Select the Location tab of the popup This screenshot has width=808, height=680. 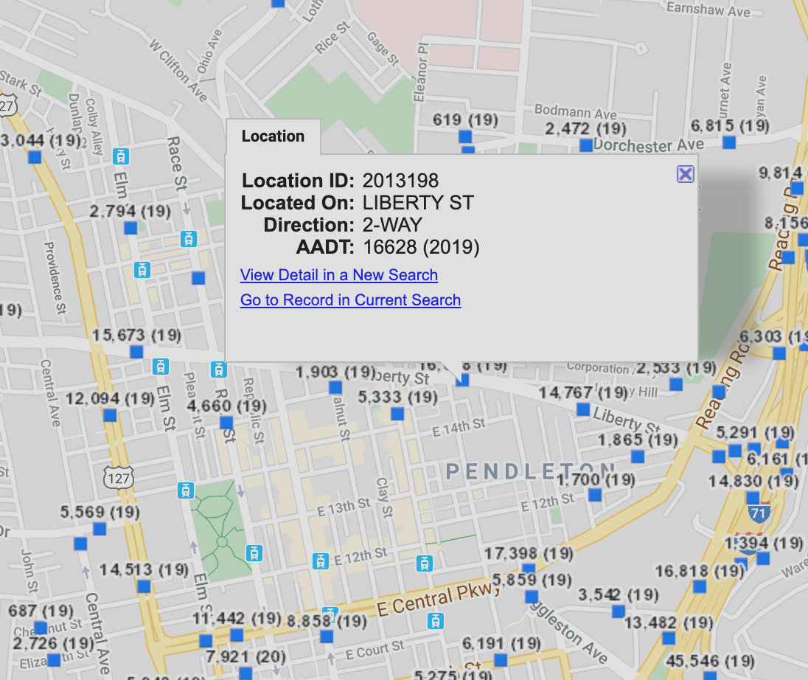(273, 136)
